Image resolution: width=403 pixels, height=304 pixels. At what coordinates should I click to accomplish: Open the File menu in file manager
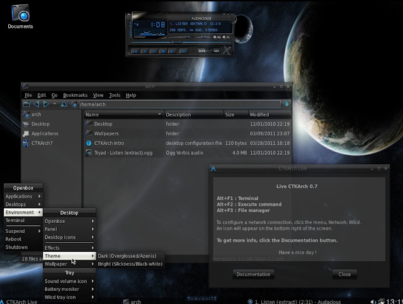28,95
